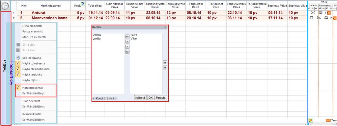
Task: Select Lisää elementti from the context menu
Action: pos(32,26)
